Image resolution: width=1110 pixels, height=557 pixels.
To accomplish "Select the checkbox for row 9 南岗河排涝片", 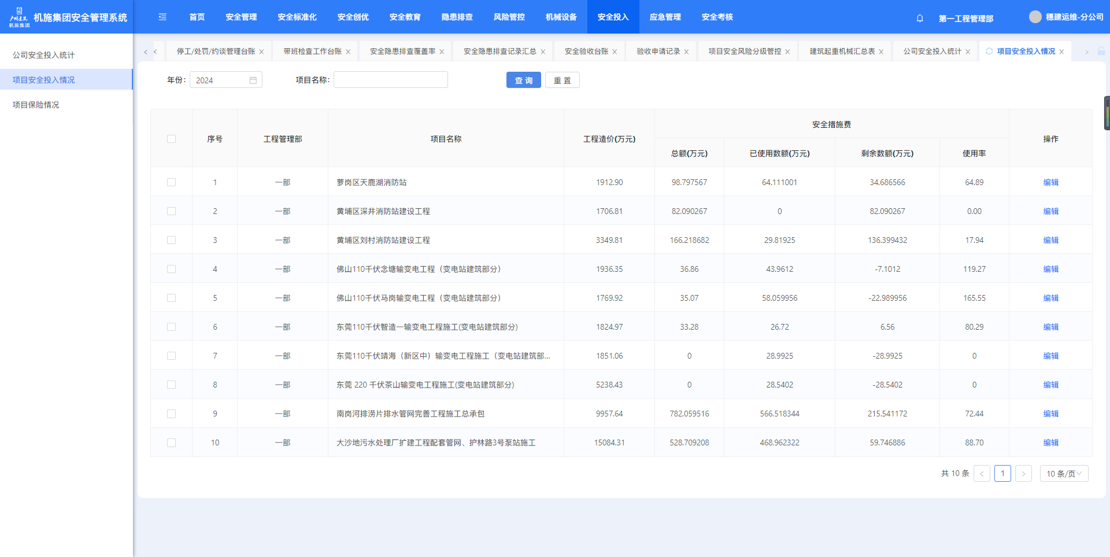I will click(x=171, y=414).
